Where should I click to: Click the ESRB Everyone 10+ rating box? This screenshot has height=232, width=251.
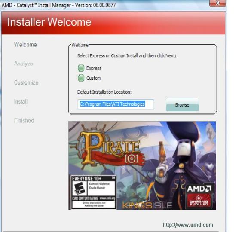click(94, 192)
